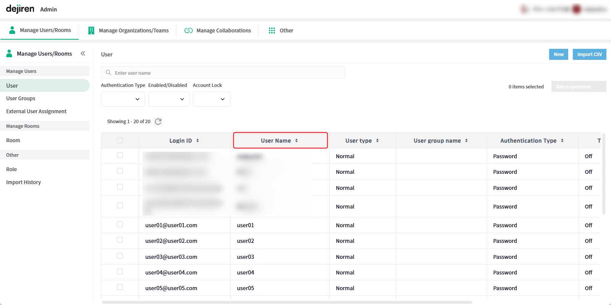Click the Login ID sort arrows icon
Image resolution: width=611 pixels, height=305 pixels.
(197, 141)
